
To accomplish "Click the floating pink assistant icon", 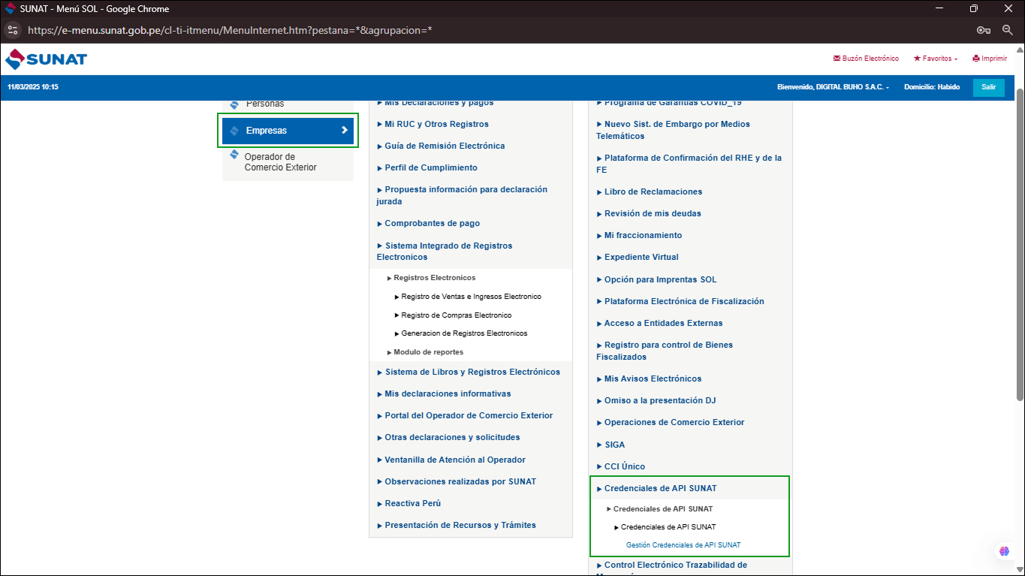I will point(1004,551).
